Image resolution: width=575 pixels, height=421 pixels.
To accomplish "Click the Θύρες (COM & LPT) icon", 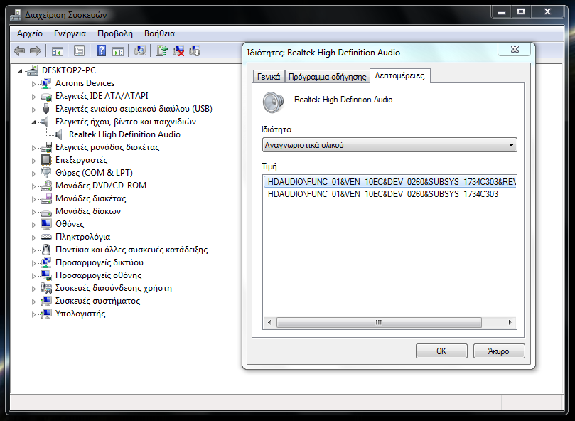I will tap(45, 173).
